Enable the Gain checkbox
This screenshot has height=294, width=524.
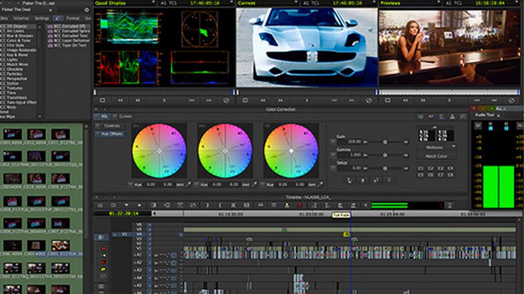click(334, 142)
